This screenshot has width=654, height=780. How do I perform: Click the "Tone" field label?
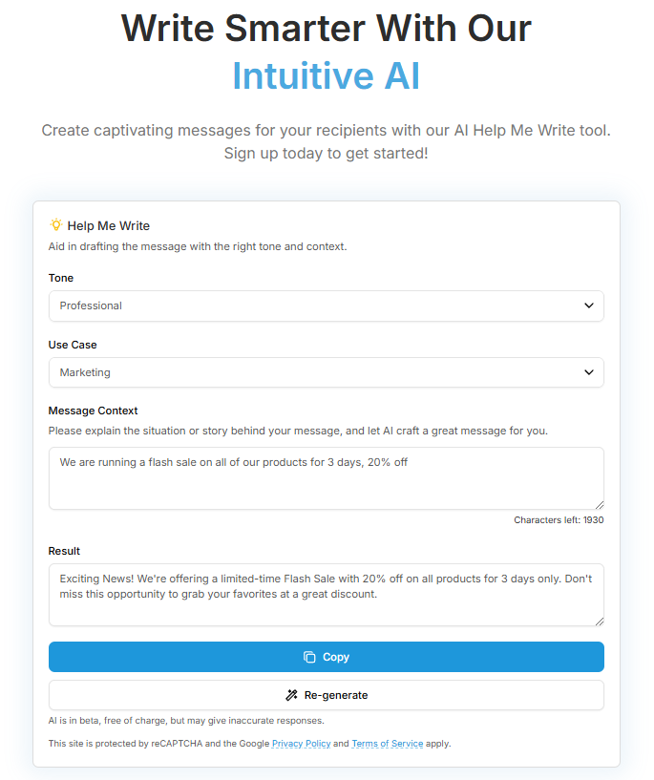pos(61,278)
